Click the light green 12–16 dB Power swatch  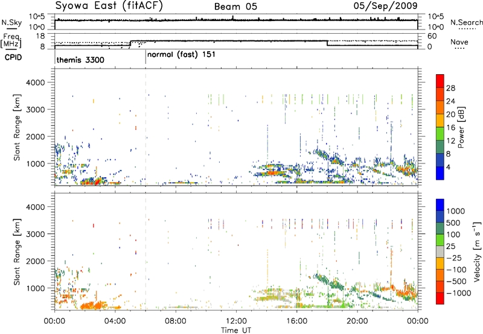coord(440,134)
